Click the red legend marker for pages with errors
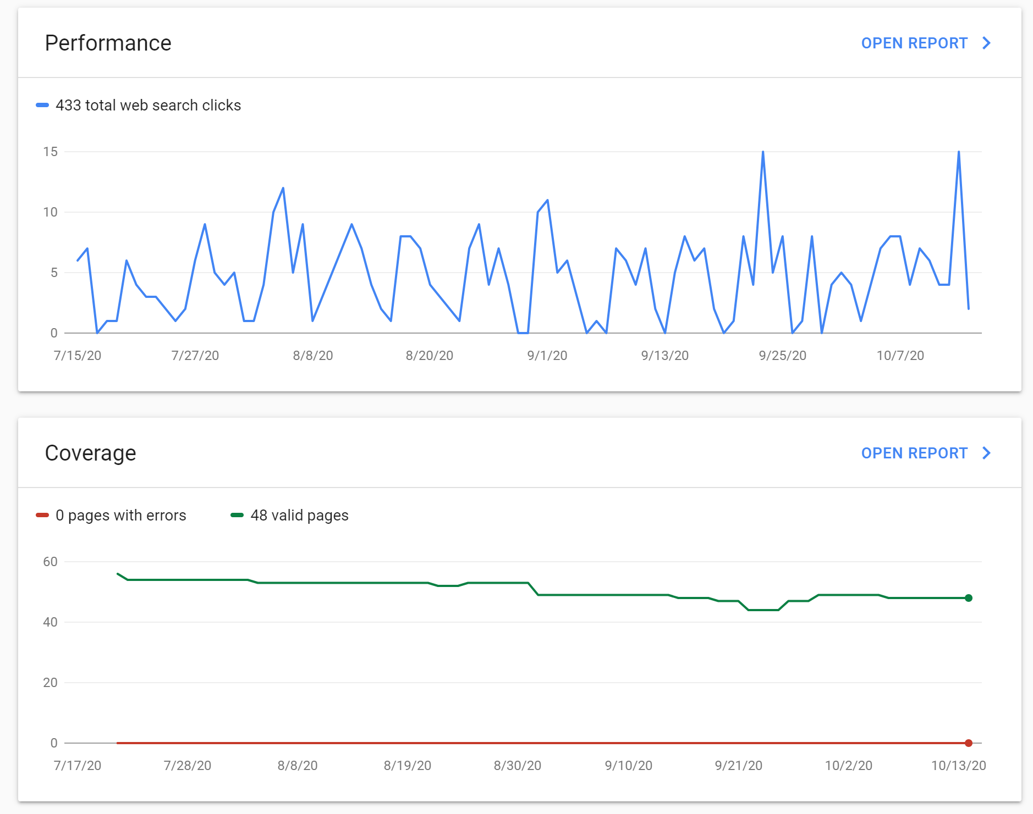 coord(42,515)
